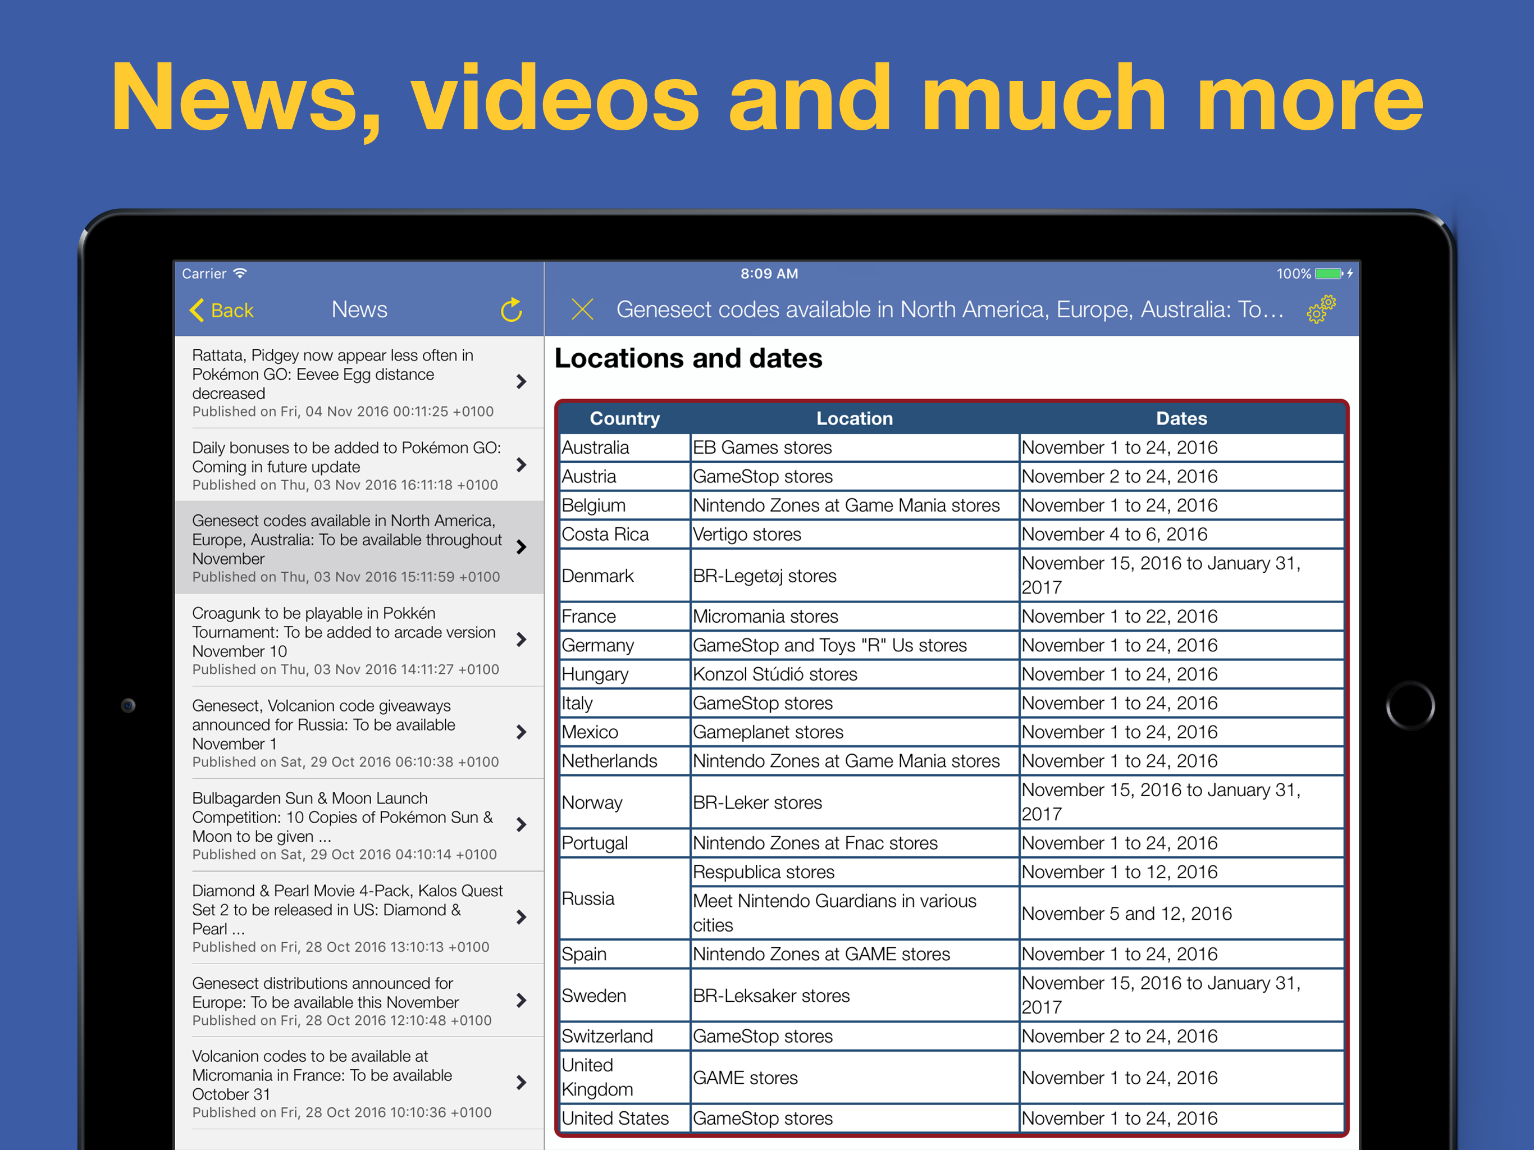This screenshot has width=1534, height=1150.
Task: Click BR-Legetøj stores cell
Action: tap(855, 576)
